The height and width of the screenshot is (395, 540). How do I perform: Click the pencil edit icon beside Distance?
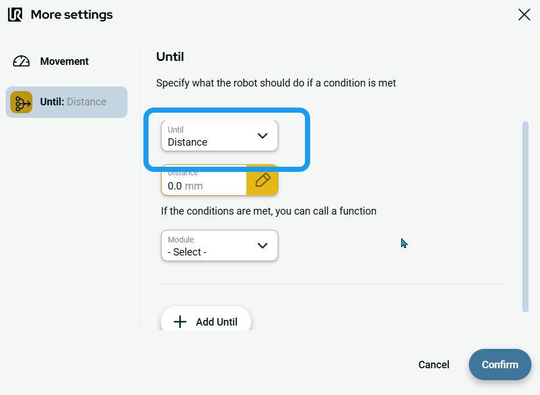262,180
